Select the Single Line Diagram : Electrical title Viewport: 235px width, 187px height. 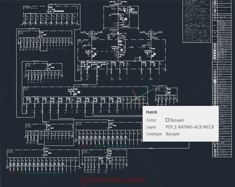click(117, 179)
